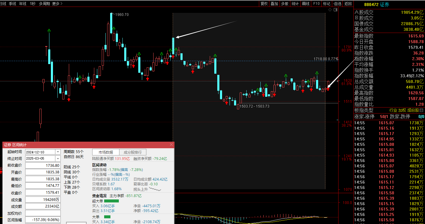Select the 加权 index type
The width and height of the screenshot is (425, 224).
click(x=402, y=110)
